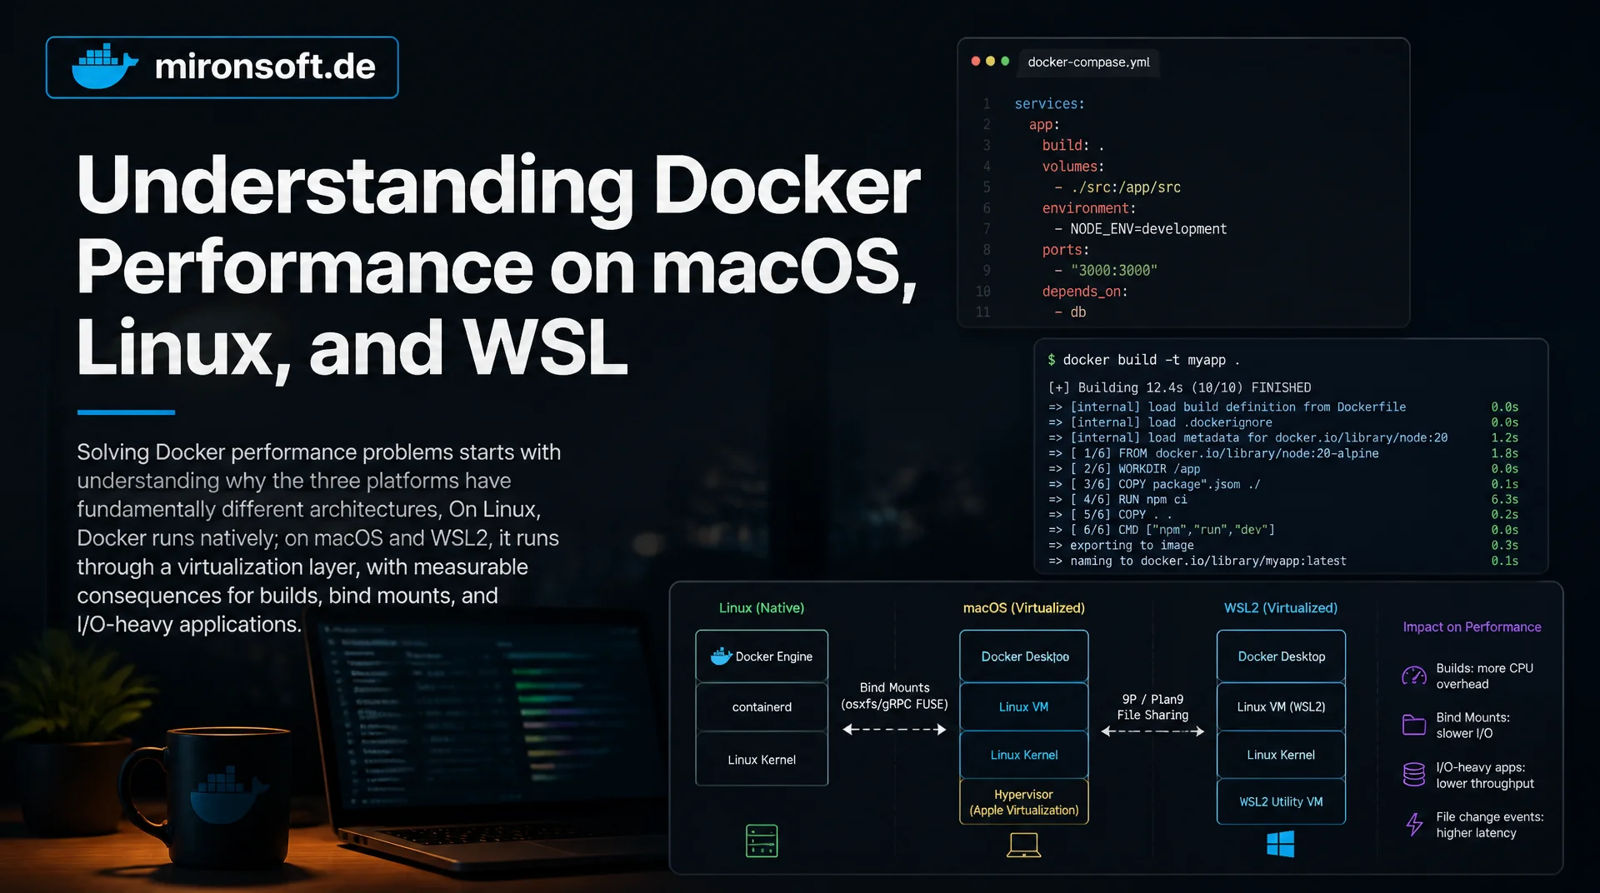
Task: Click the green dot in code window
Action: (x=1005, y=61)
